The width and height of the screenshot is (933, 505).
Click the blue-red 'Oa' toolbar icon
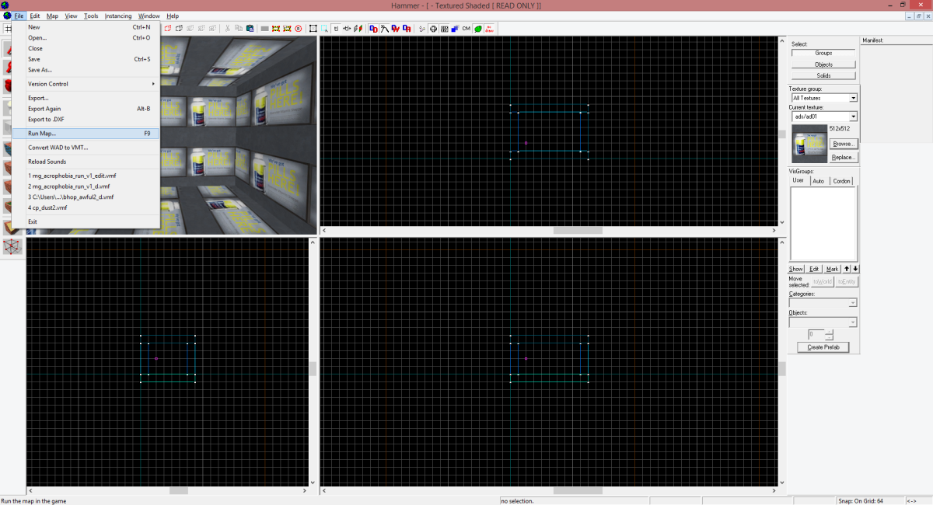[x=406, y=29]
